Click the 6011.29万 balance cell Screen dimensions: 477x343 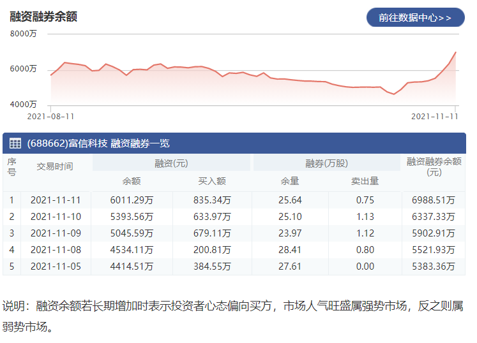(x=132, y=200)
